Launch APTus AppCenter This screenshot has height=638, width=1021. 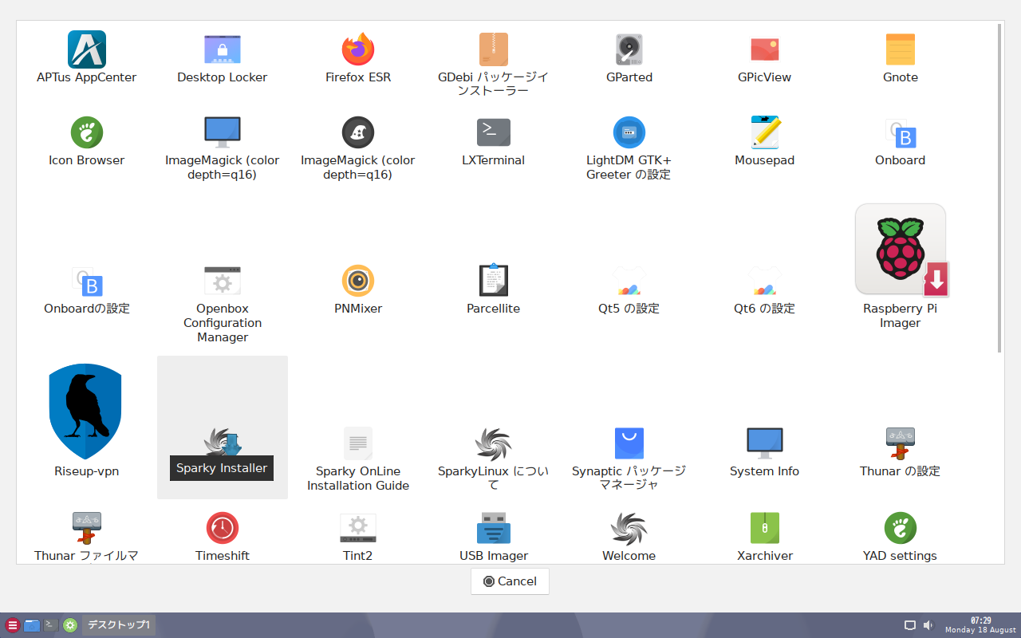(x=86, y=57)
